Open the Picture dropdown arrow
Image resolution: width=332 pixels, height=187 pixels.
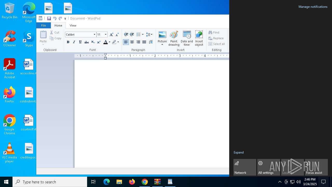(x=162, y=45)
